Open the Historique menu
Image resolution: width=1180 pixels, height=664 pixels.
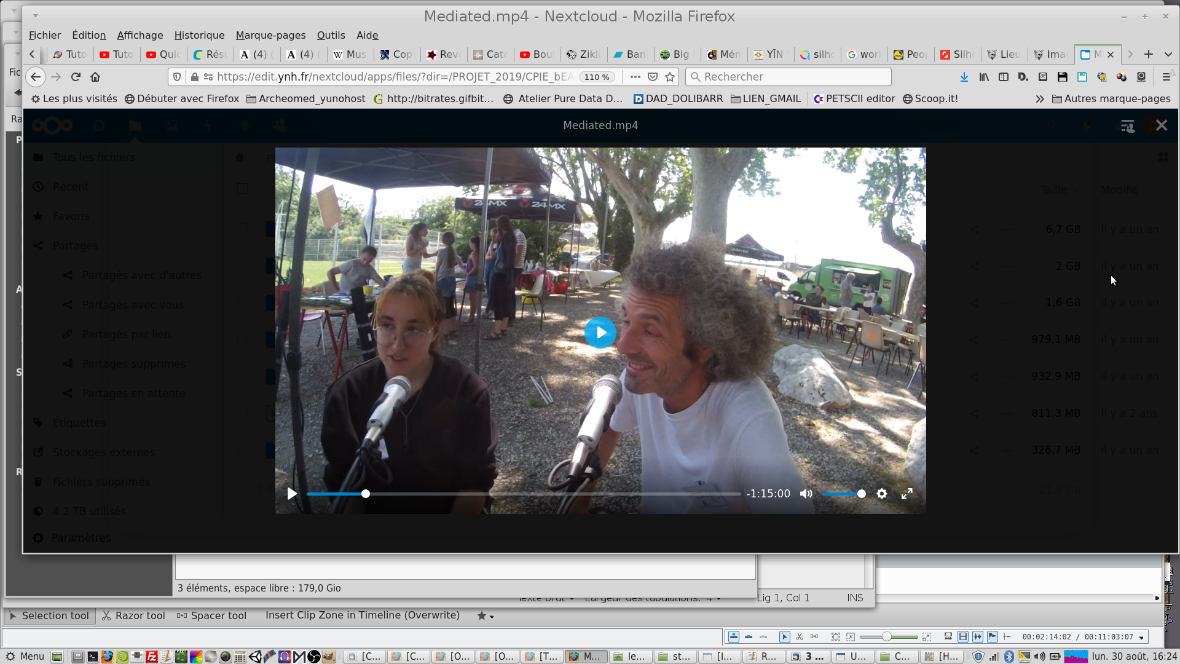pyautogui.click(x=199, y=35)
